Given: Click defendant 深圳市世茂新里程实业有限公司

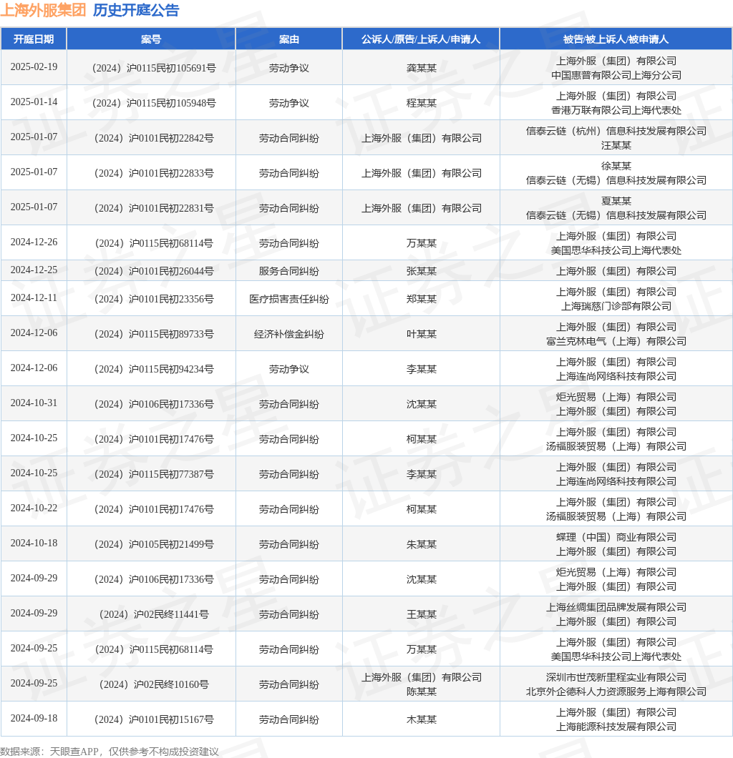Looking at the screenshot, I should coord(616,677).
